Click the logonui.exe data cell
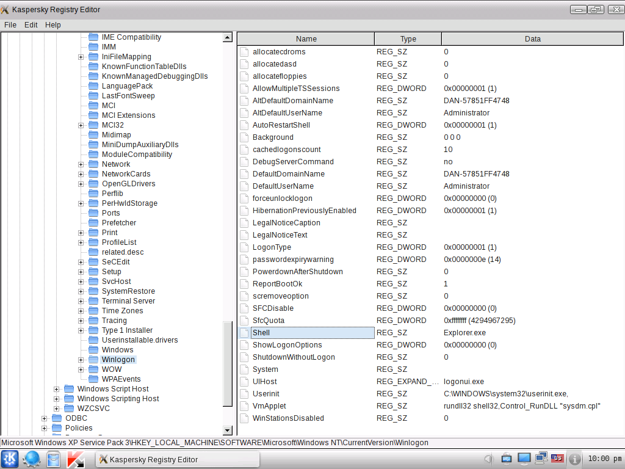The width and height of the screenshot is (625, 469). click(464, 382)
